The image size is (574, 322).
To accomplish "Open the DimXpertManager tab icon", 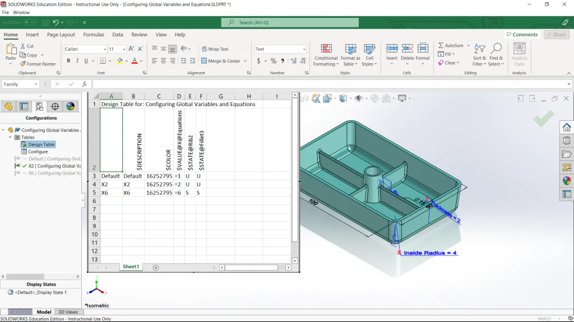I will click(x=55, y=106).
